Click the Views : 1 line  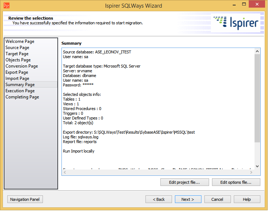pyautogui.click(x=71, y=104)
